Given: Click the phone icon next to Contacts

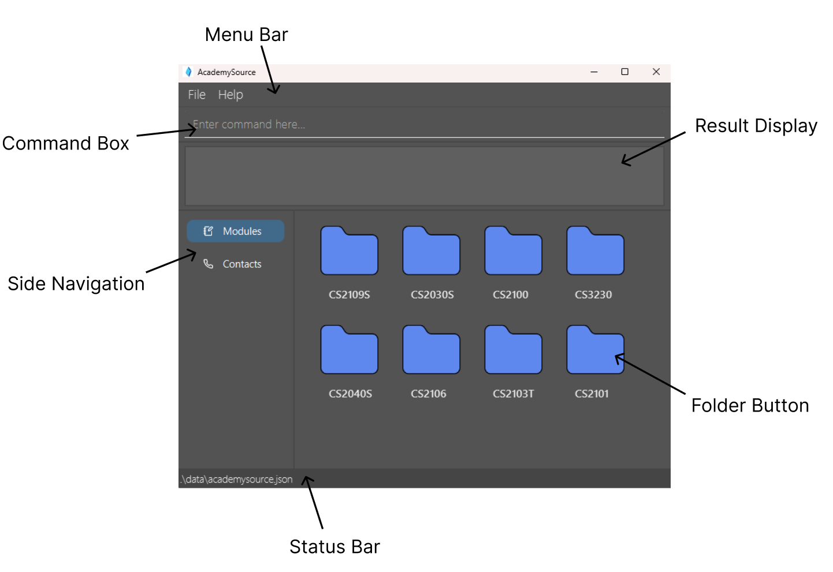Looking at the screenshot, I should (209, 264).
